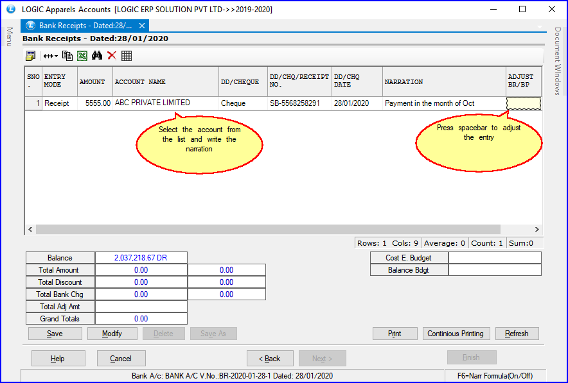Click the 28/01/2020 cheque date cell
Viewport: 568px width, 383px height.
point(357,103)
